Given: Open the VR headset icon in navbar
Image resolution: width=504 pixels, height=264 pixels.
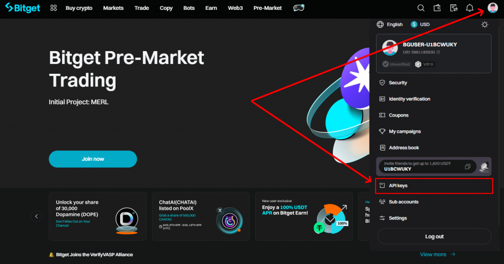Looking at the screenshot, I should tap(299, 8).
